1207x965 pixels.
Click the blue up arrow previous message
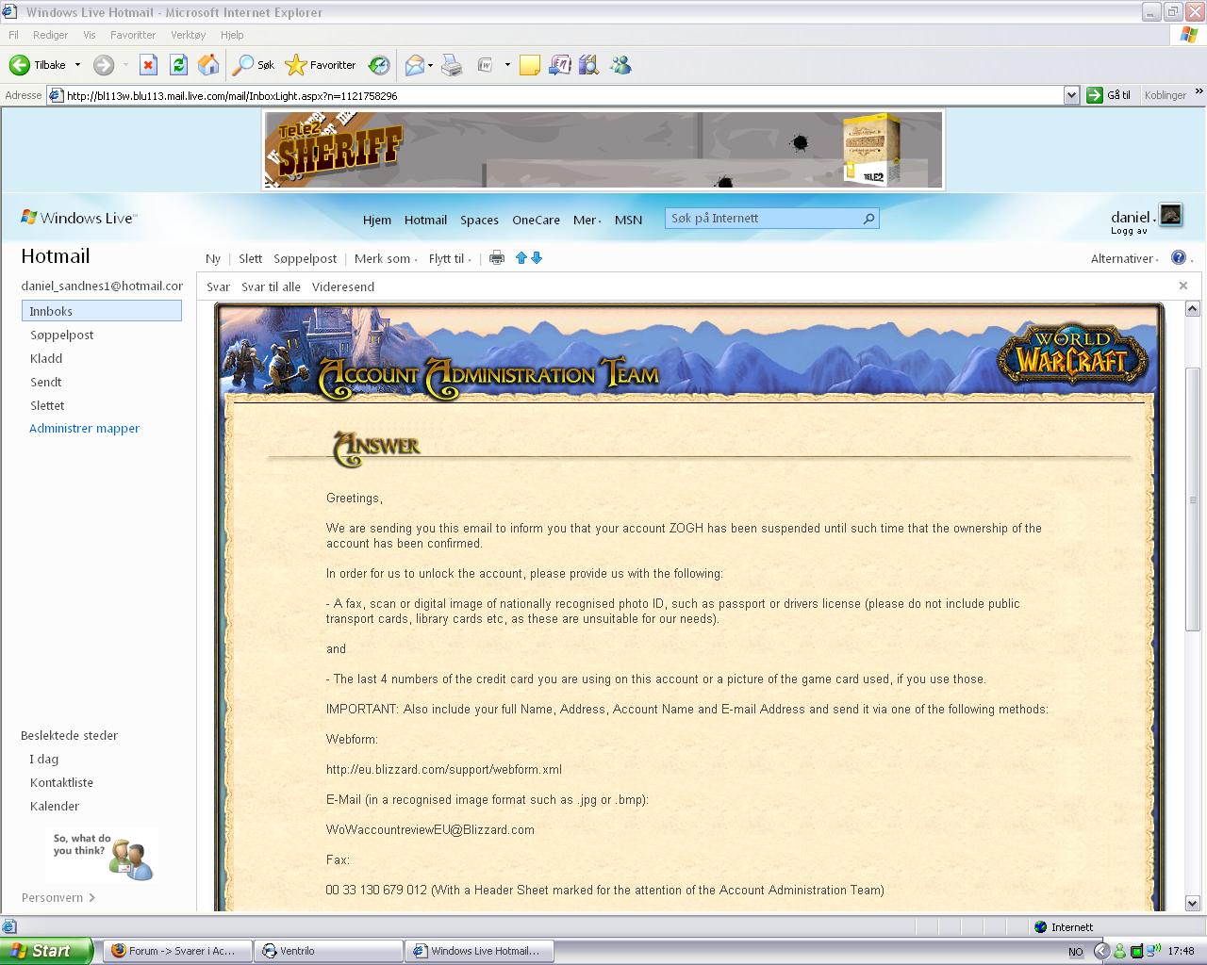pos(521,258)
